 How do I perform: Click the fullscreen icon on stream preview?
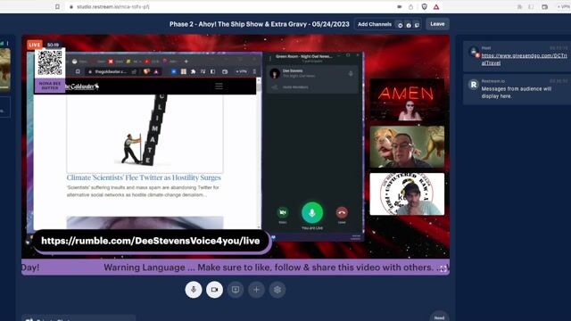pyautogui.click(x=443, y=269)
